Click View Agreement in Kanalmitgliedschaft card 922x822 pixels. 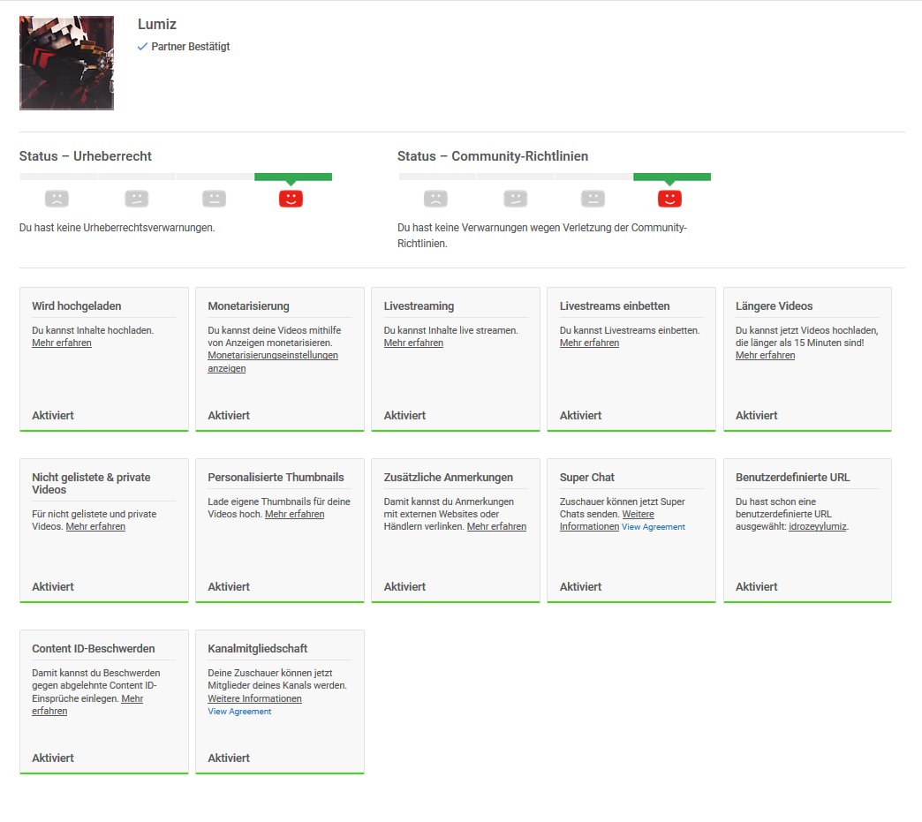[239, 712]
